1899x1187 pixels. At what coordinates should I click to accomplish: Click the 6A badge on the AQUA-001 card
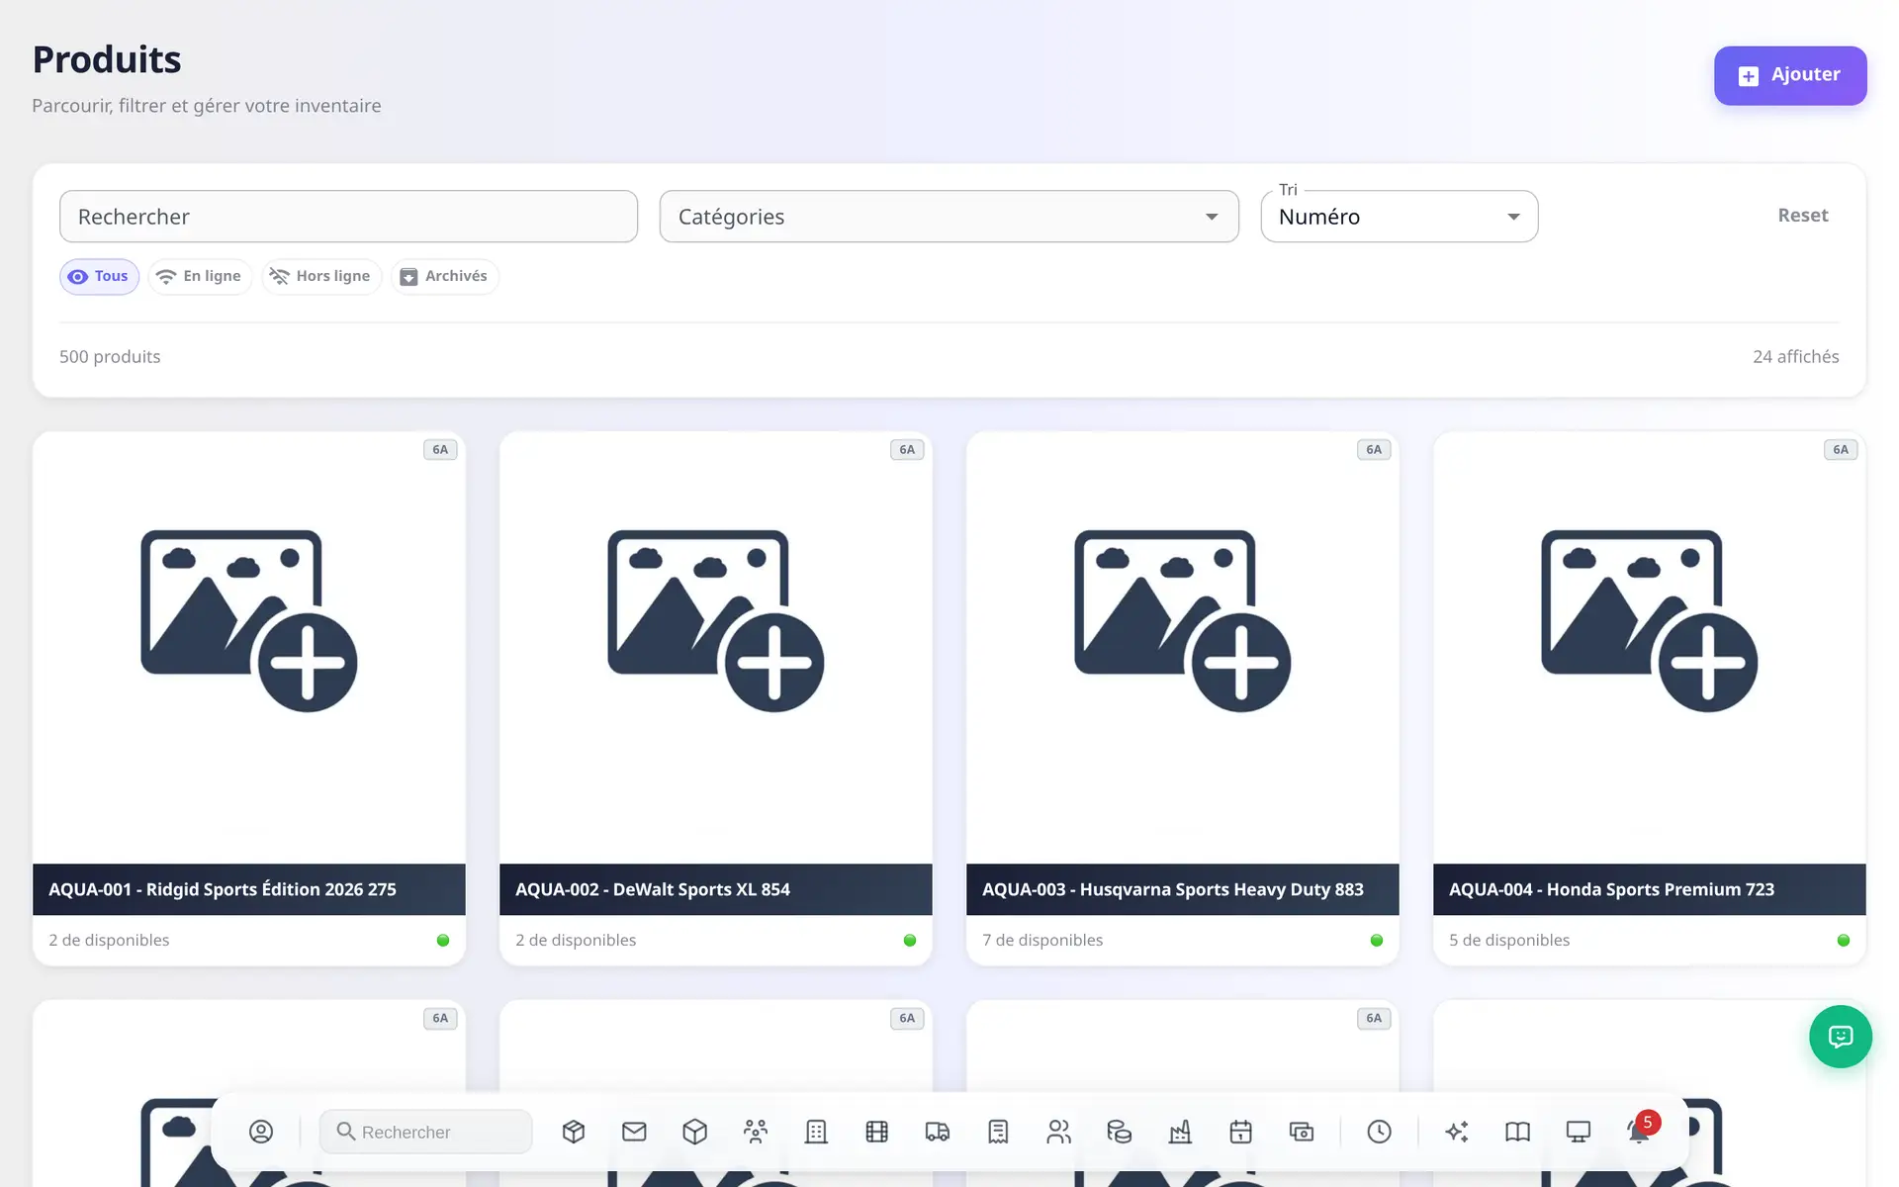440,450
